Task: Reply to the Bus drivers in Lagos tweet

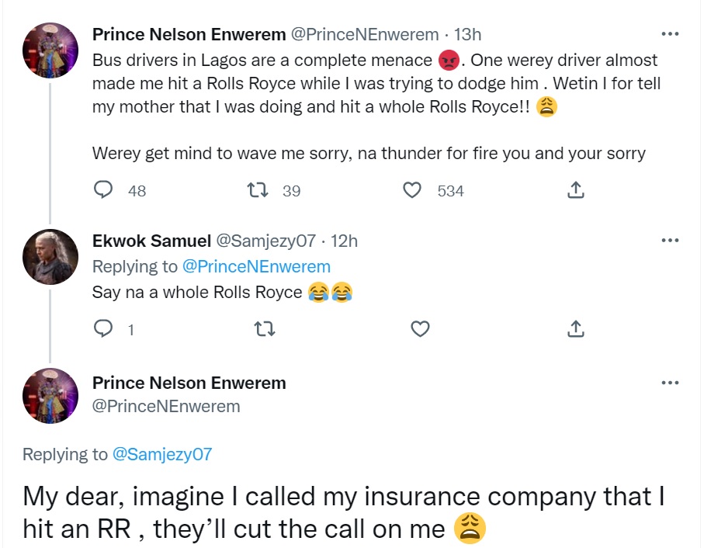Action: click(103, 190)
